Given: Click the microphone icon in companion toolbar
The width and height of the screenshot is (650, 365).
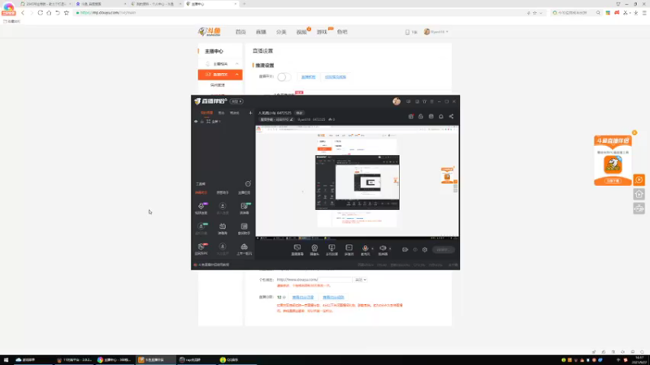Looking at the screenshot, I should [365, 248].
